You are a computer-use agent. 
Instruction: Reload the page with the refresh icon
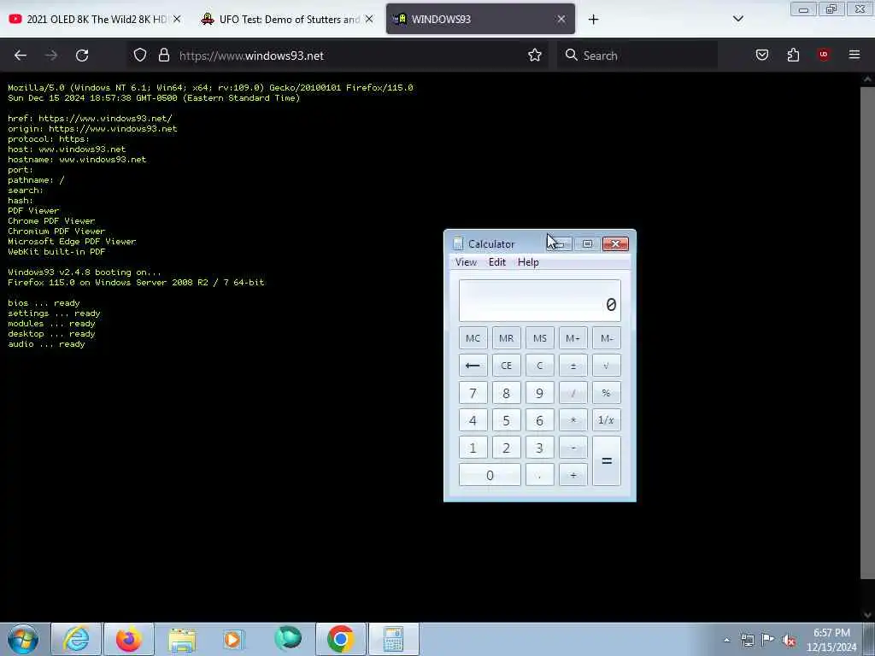[82, 56]
